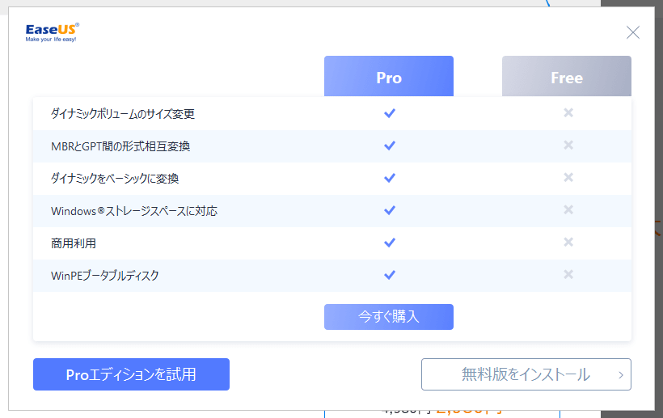Viewport: 663px width, 418px height.
Task: Click the Make your life easy! tagline
Action: pos(51,40)
